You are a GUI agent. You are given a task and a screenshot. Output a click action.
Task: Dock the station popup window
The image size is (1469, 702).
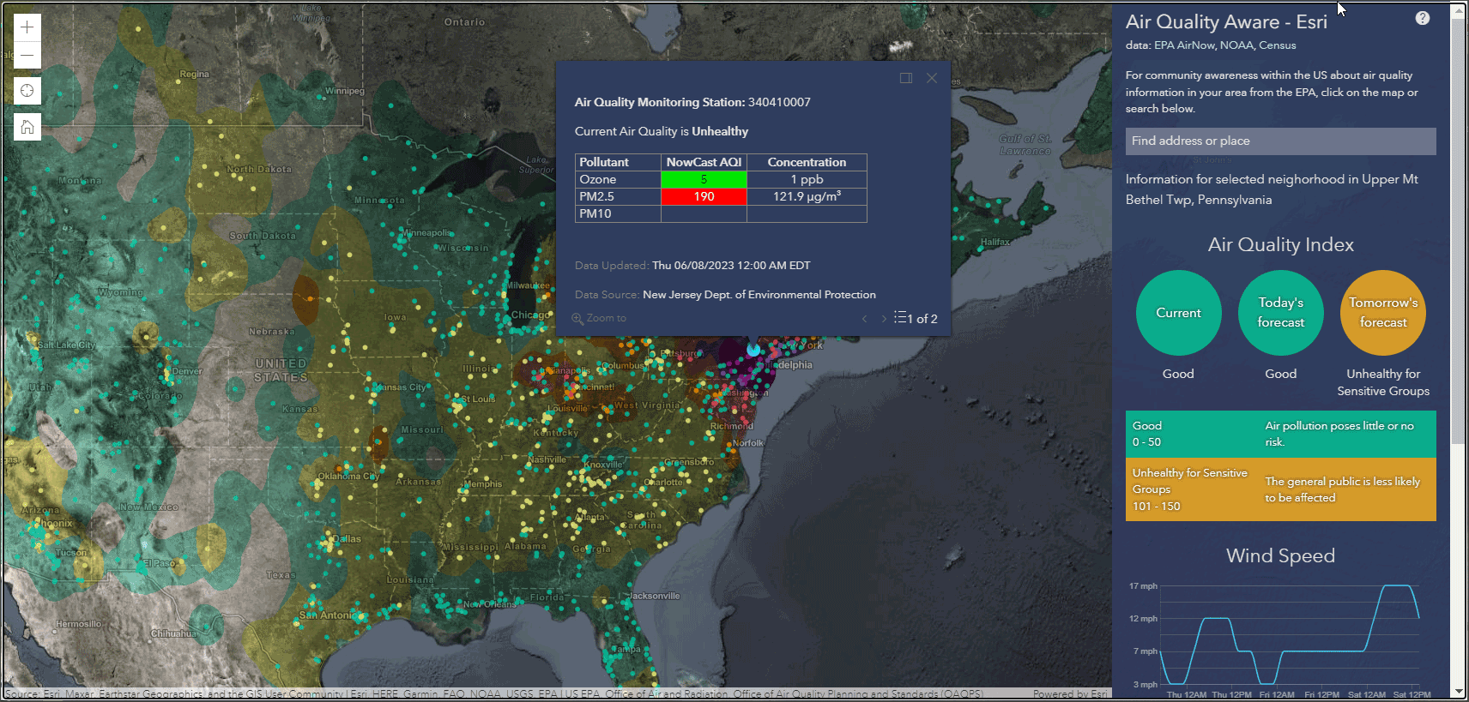pyautogui.click(x=906, y=78)
